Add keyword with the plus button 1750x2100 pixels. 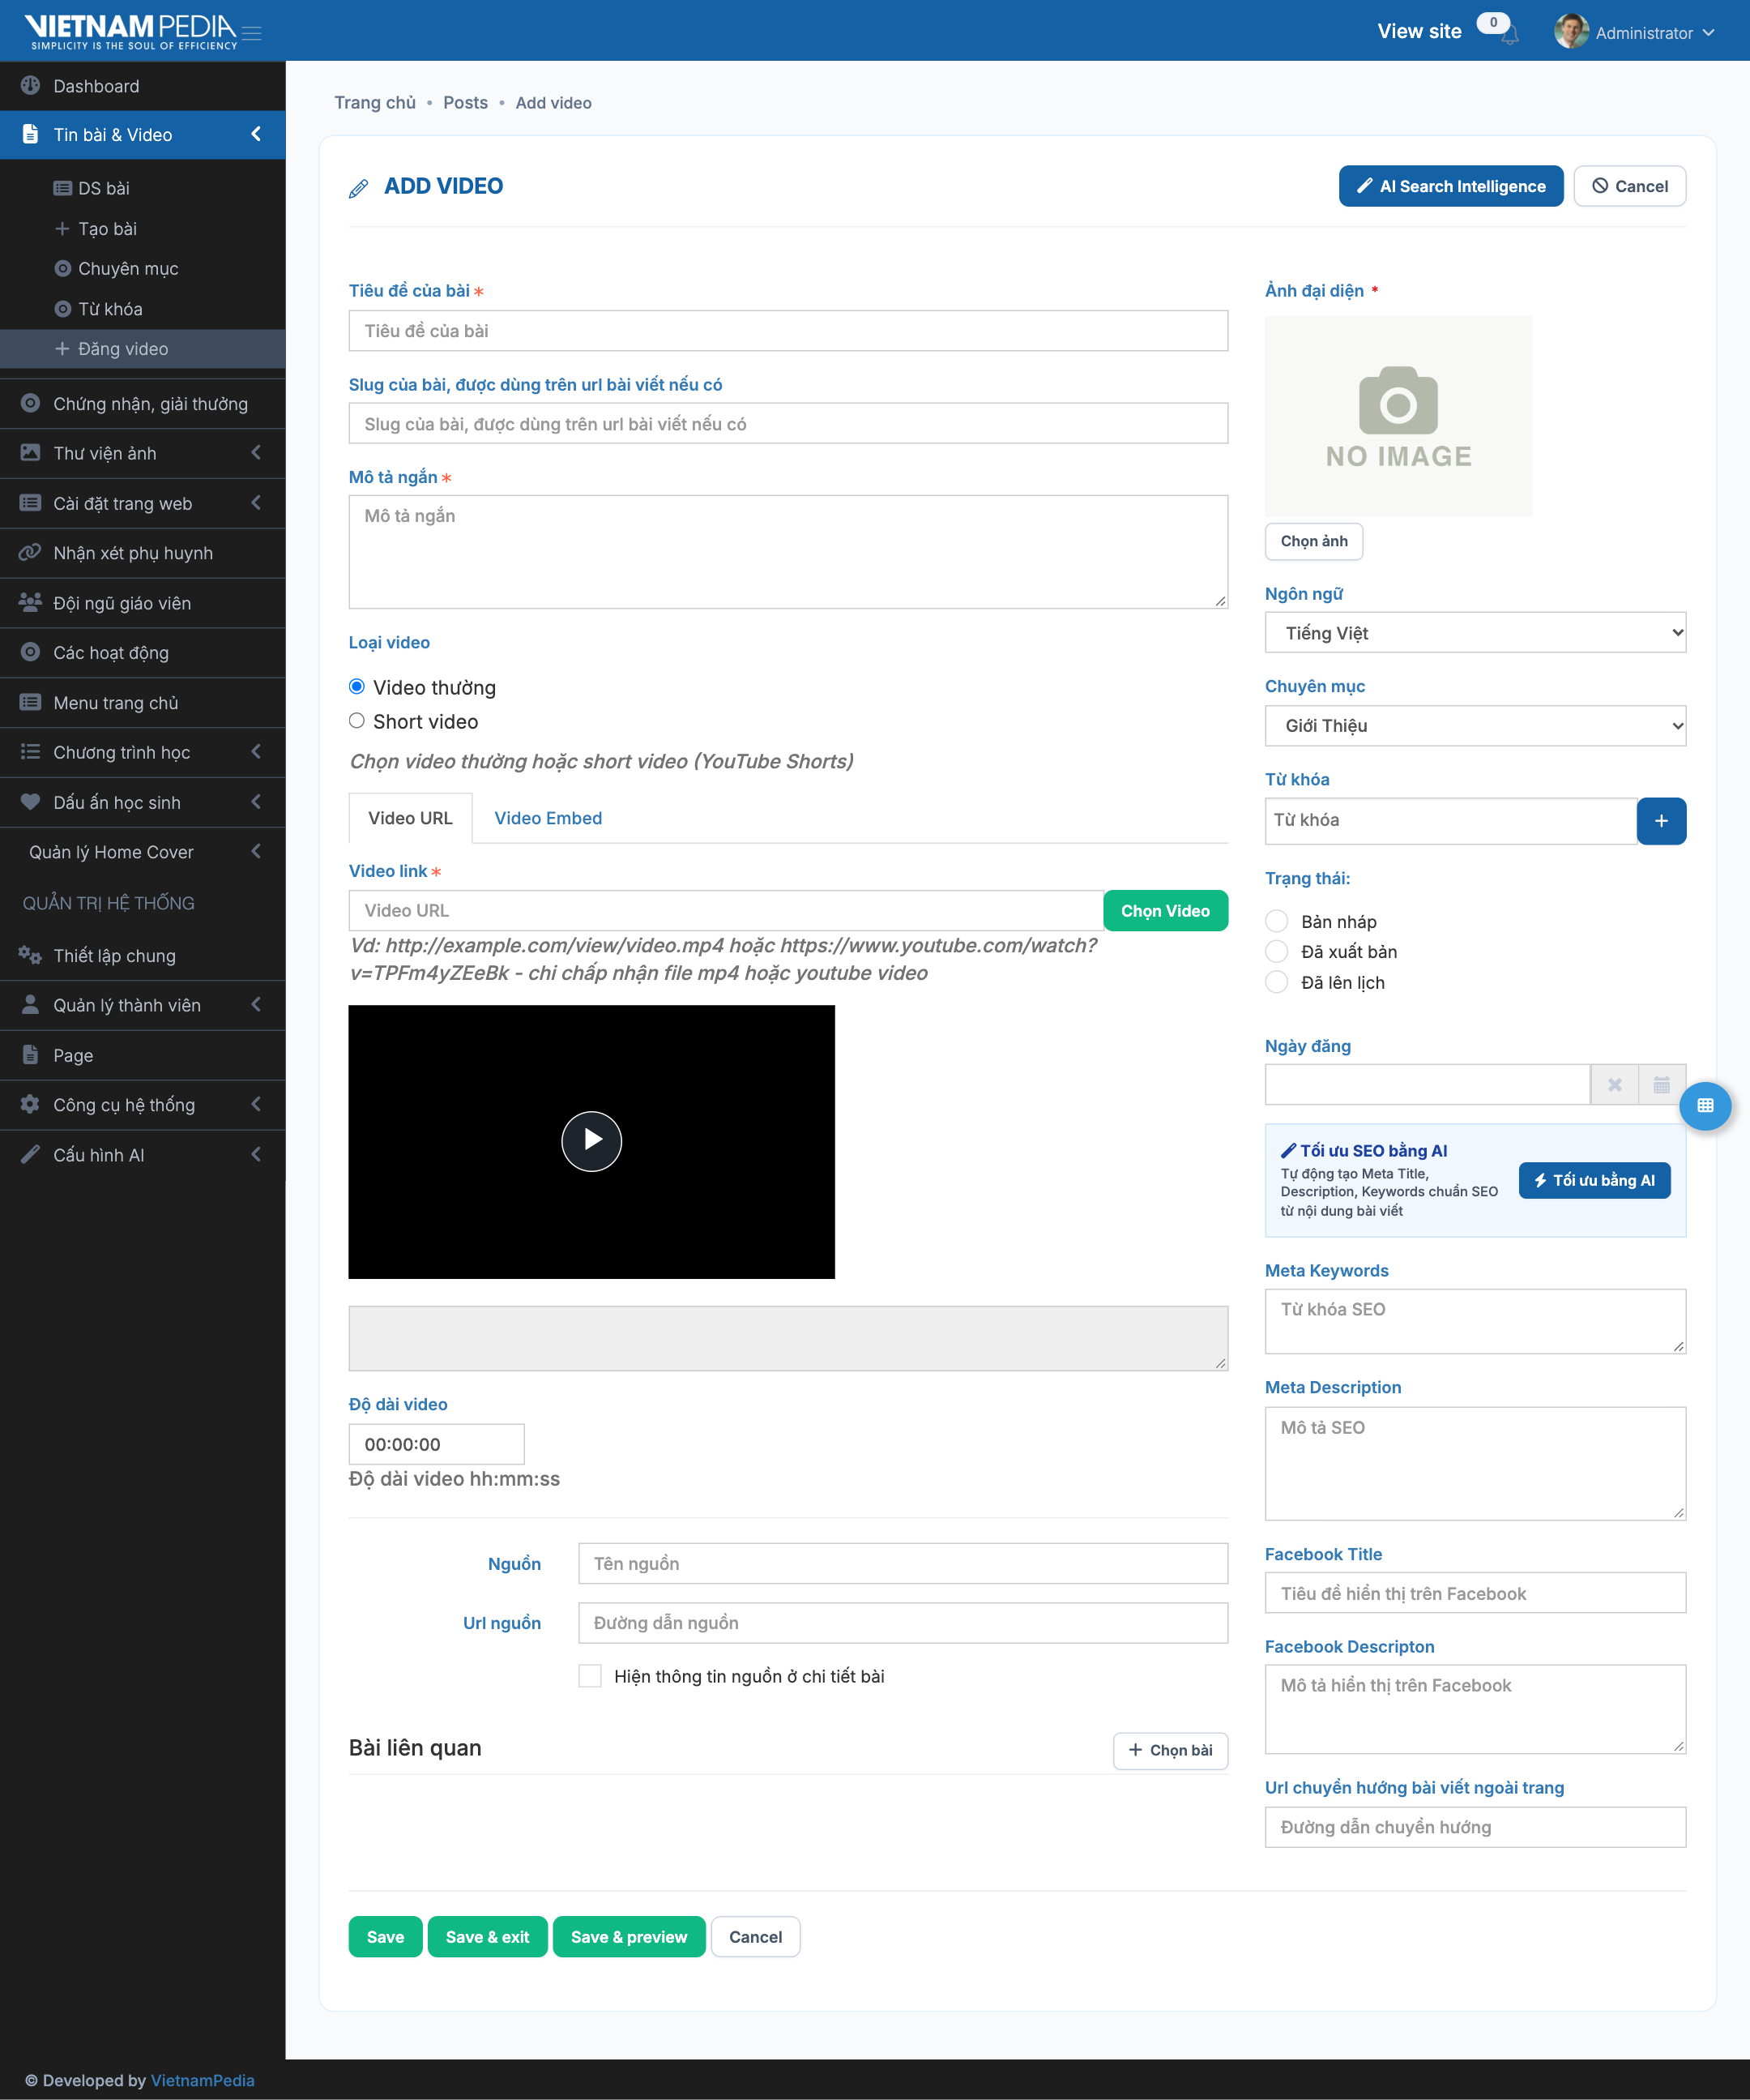pyautogui.click(x=1661, y=821)
